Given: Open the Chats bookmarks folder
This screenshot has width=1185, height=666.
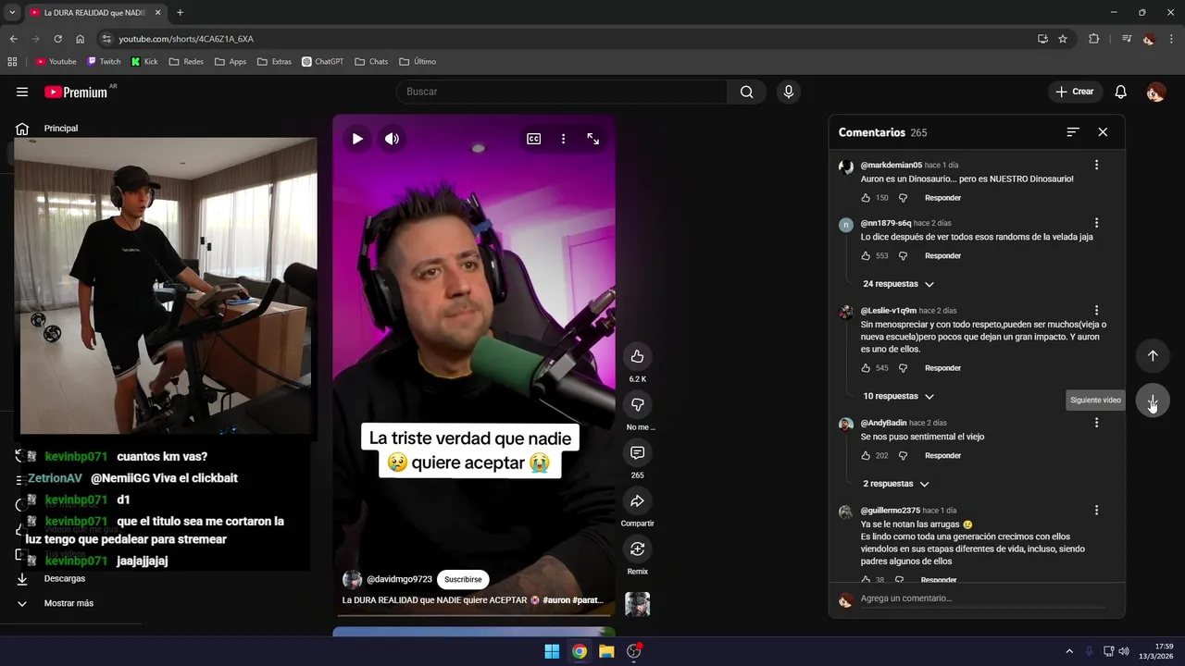Looking at the screenshot, I should tap(371, 62).
